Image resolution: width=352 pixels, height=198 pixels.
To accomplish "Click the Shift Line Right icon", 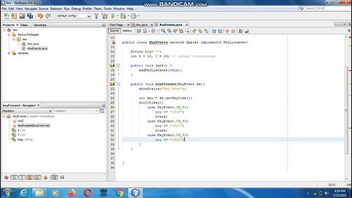I will pyautogui.click(x=219, y=31).
